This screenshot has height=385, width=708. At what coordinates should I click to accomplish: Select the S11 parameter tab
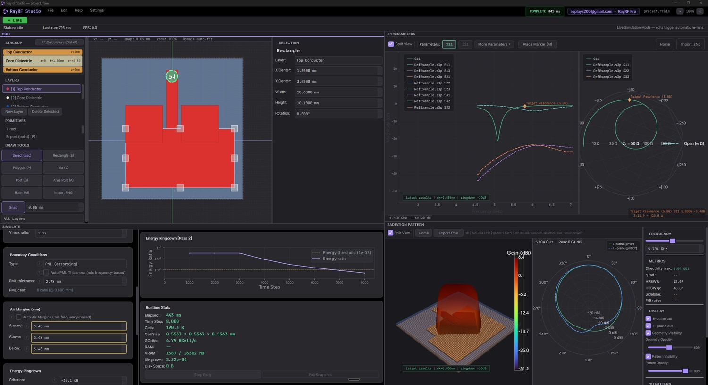pyautogui.click(x=449, y=44)
